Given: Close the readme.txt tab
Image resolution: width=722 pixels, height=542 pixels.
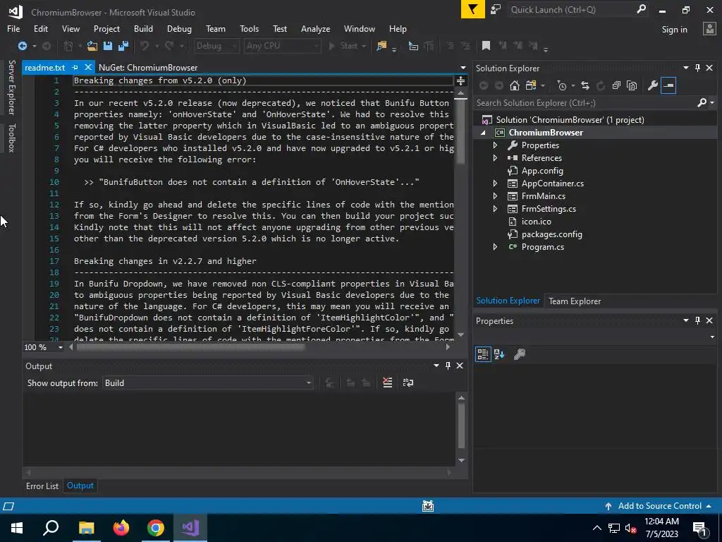Looking at the screenshot, I should pos(88,67).
